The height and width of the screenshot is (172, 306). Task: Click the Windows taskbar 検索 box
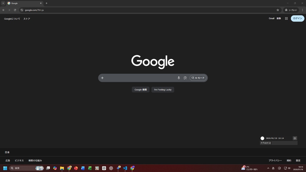coord(26,168)
